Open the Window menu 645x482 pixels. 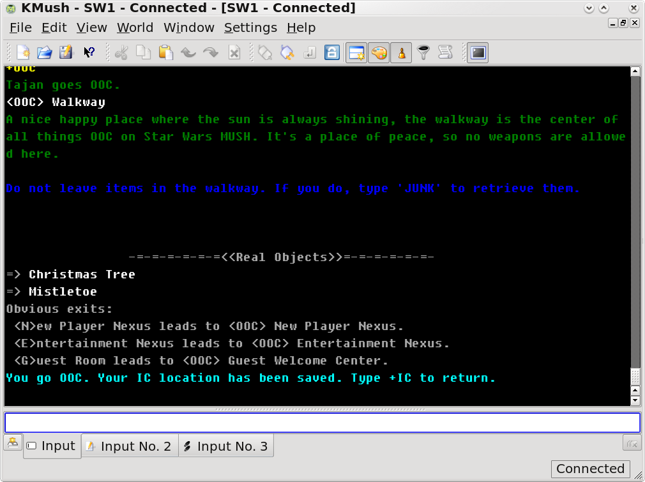(x=189, y=27)
